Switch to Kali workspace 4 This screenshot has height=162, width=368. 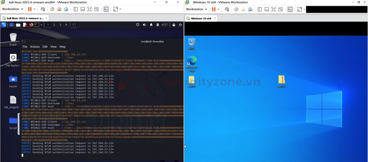(x=66, y=25)
